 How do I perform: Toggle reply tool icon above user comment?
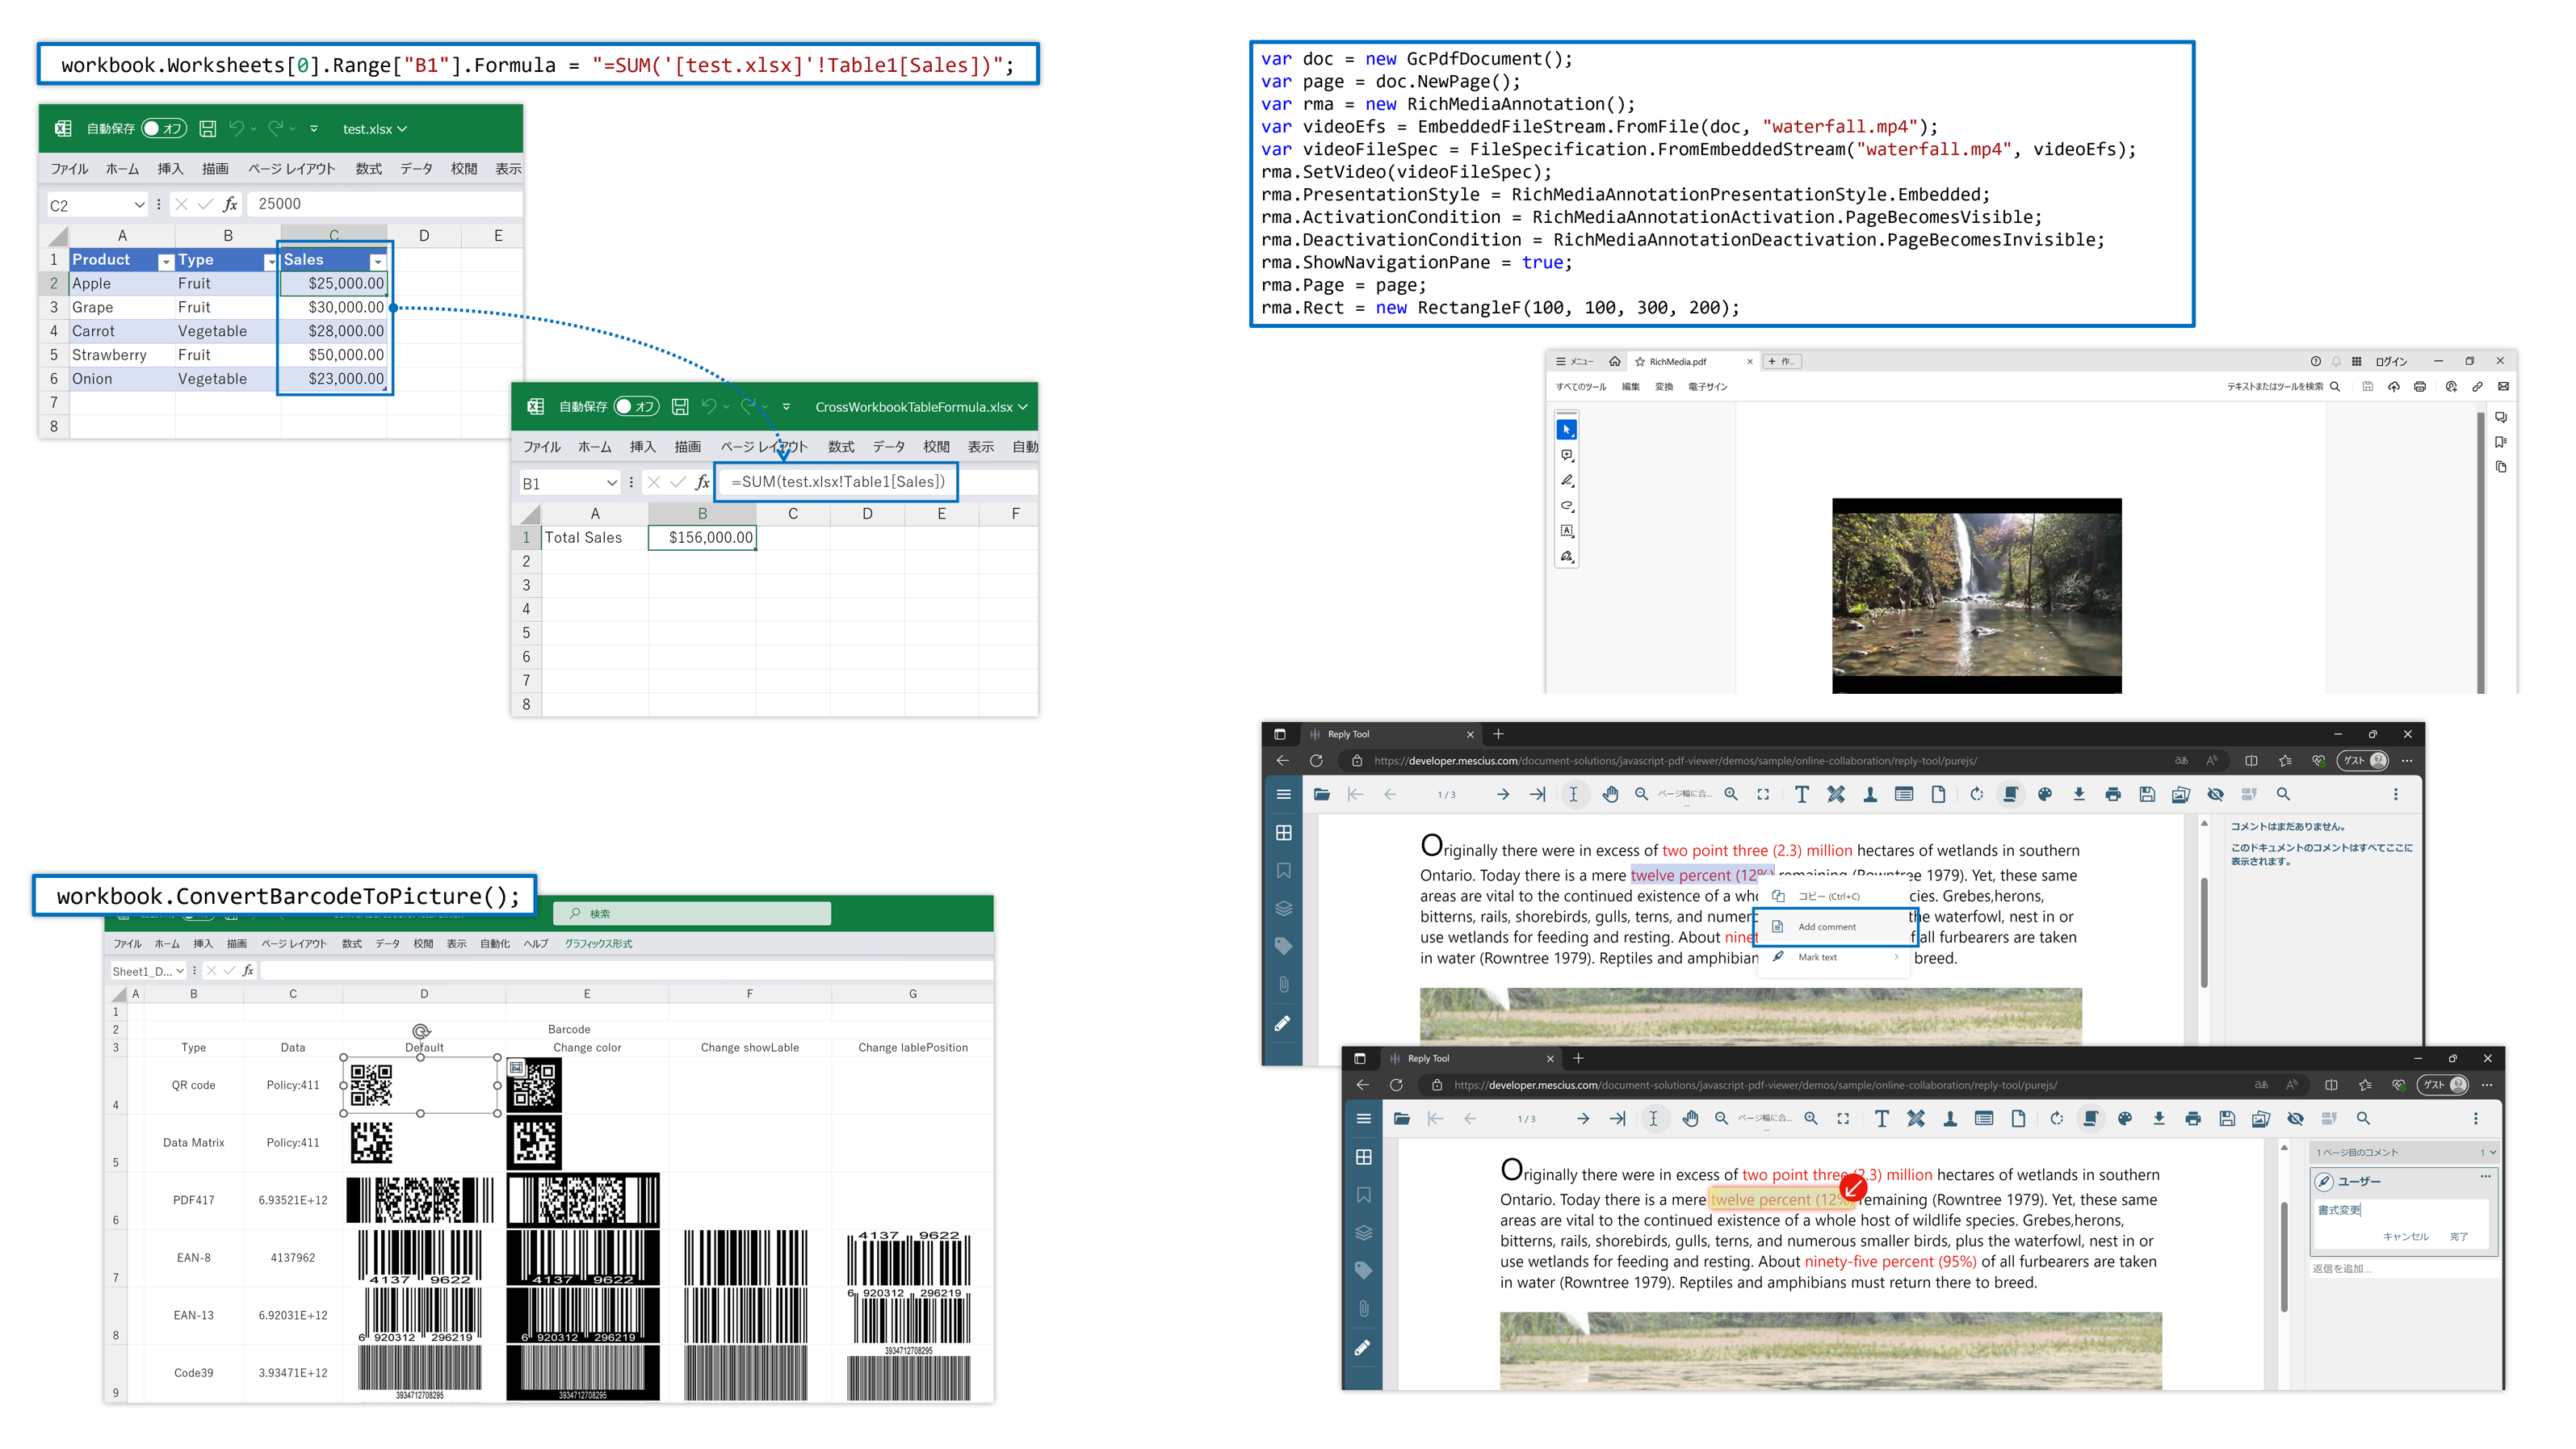point(2090,1118)
